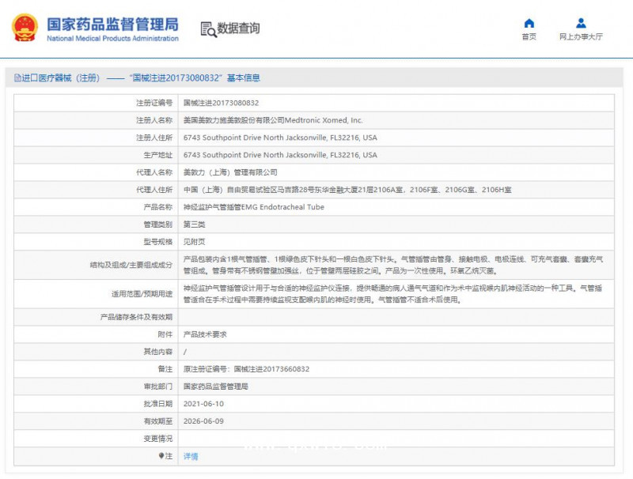This screenshot has height=479, width=633.
Task: Select the 数据查询 navigation label
Action: coord(238,29)
